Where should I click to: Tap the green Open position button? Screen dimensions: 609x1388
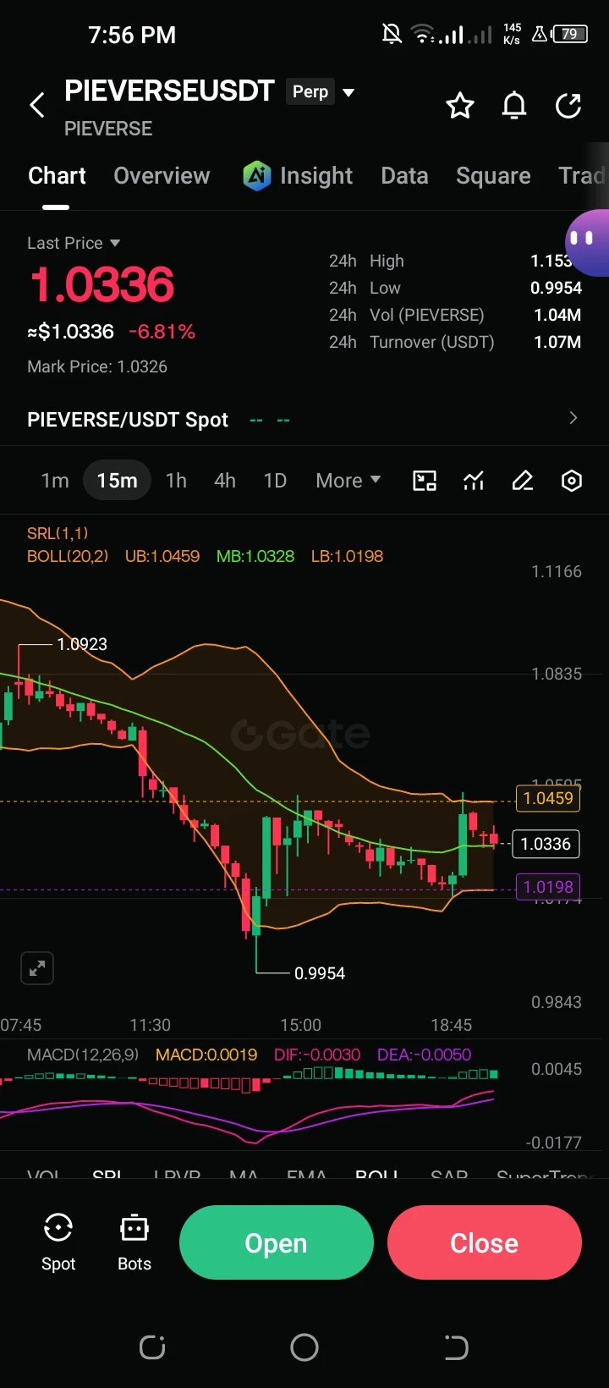[x=277, y=1242]
